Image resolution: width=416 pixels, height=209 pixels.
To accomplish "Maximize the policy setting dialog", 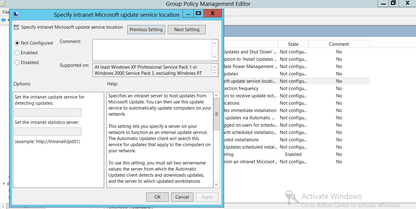I will [198, 13].
